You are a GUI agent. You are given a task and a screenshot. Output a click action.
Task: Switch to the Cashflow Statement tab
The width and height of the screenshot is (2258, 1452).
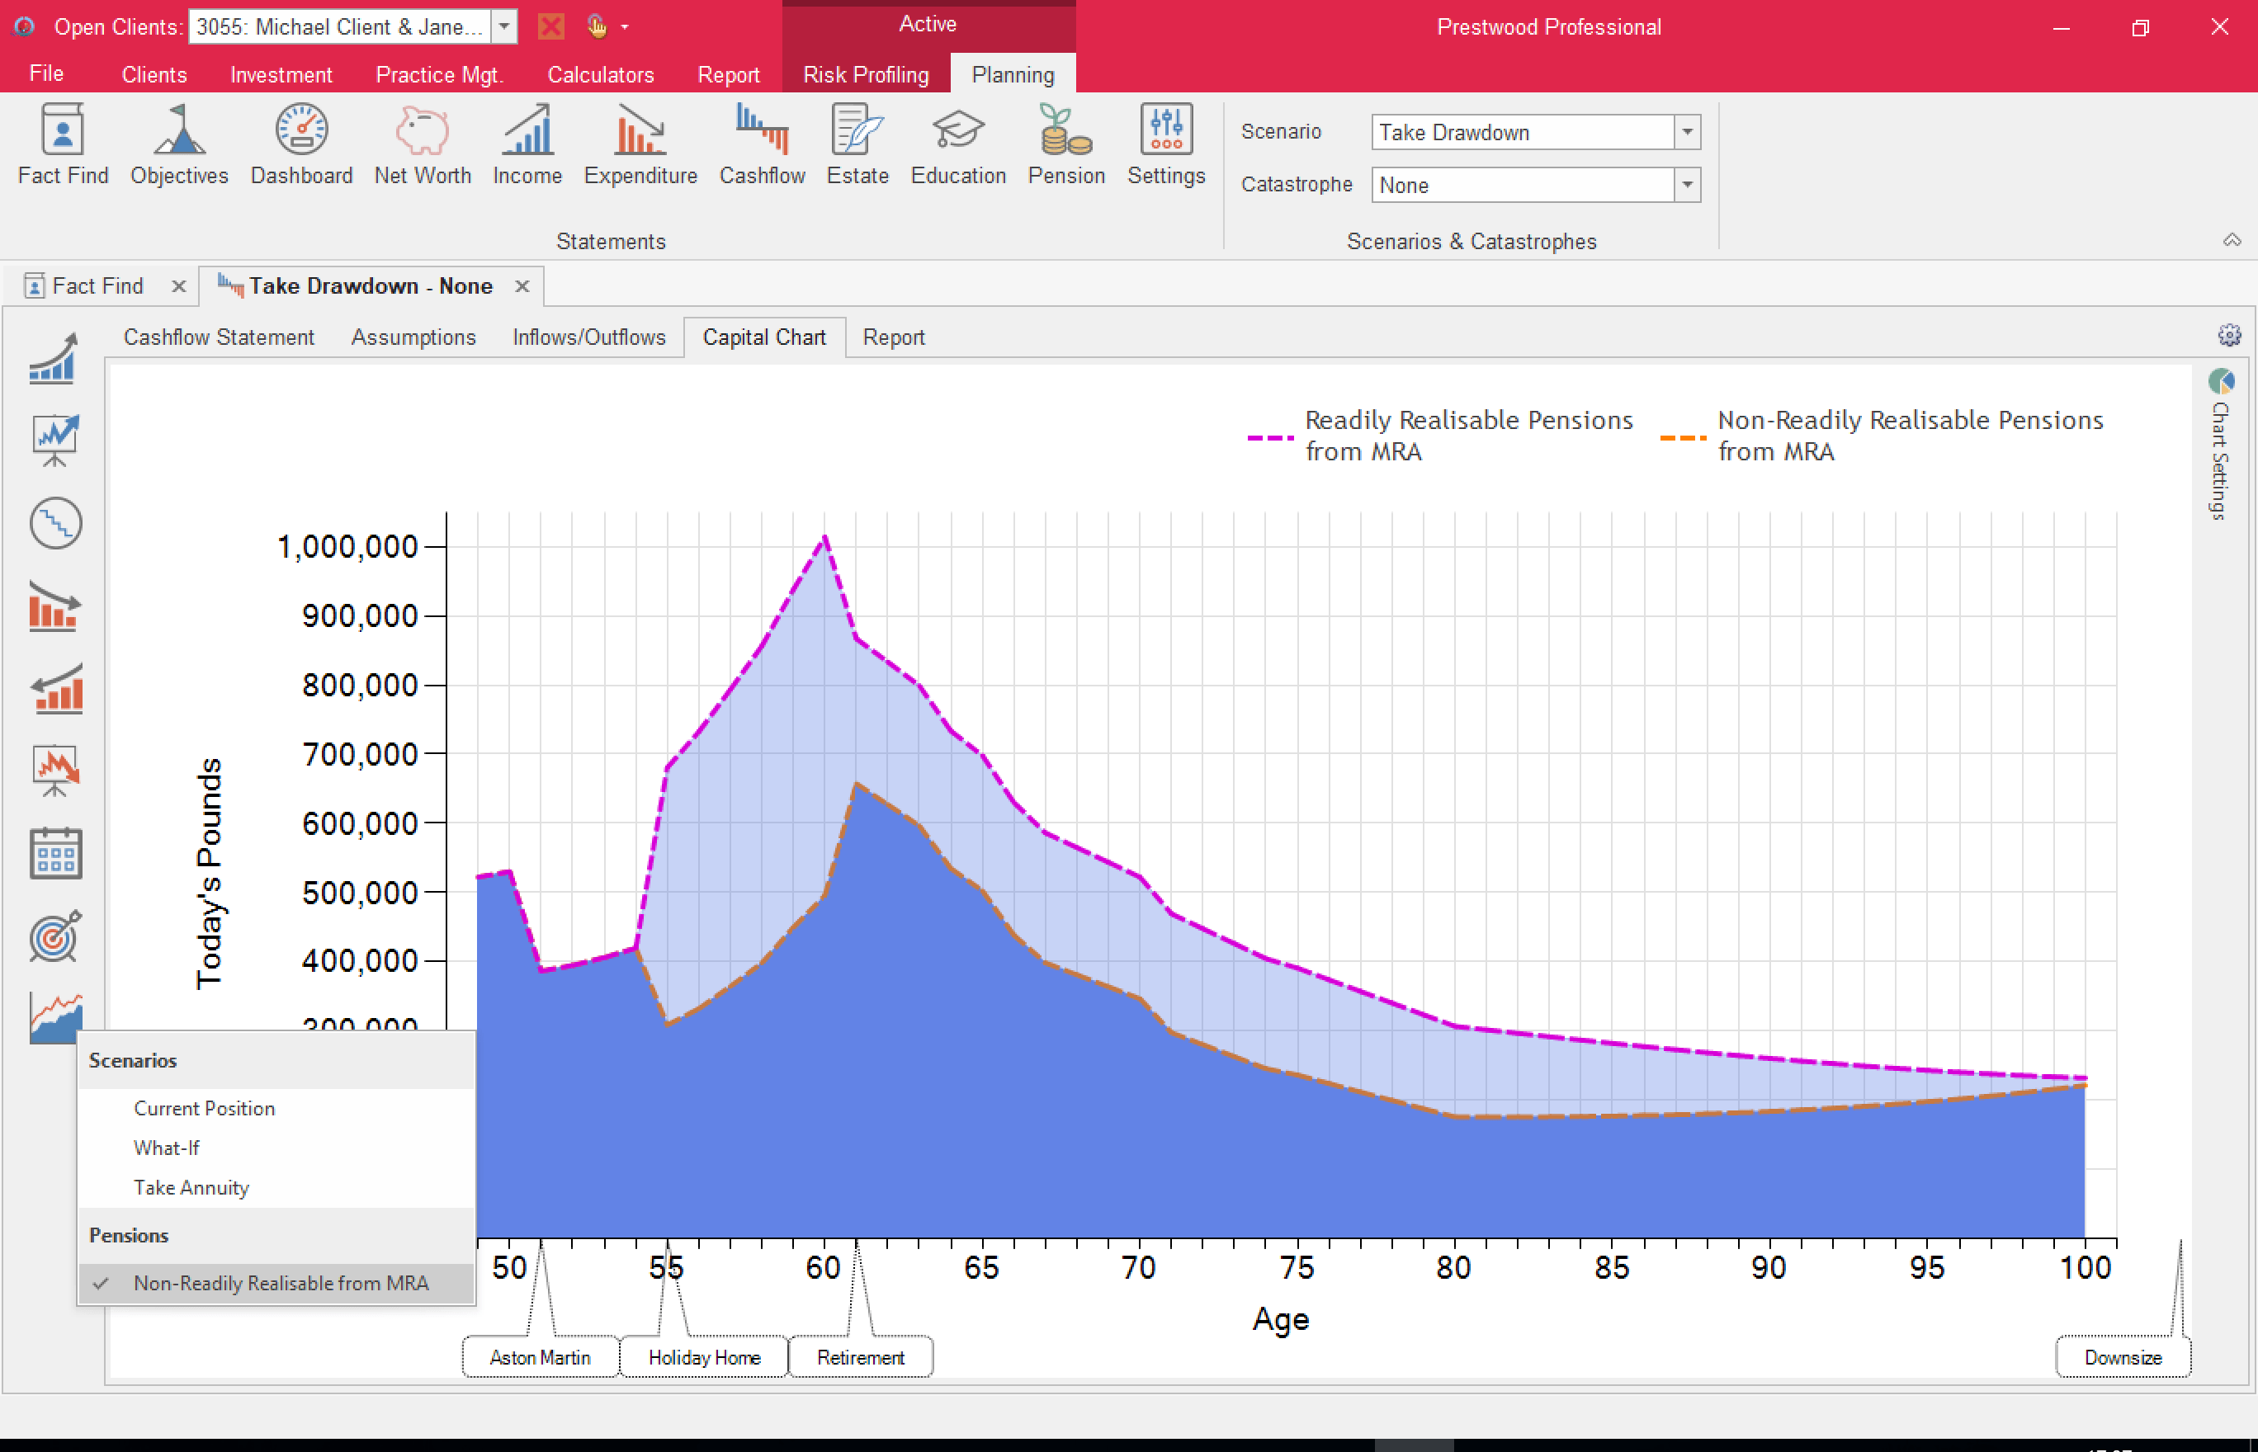219,337
